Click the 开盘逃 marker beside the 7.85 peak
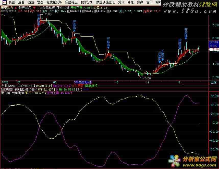219x169 pixels. (x=39, y=20)
